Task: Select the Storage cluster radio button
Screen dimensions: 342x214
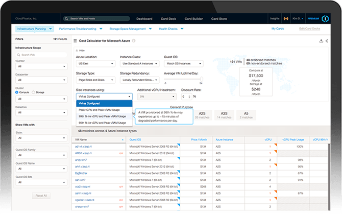Action: click(x=33, y=92)
